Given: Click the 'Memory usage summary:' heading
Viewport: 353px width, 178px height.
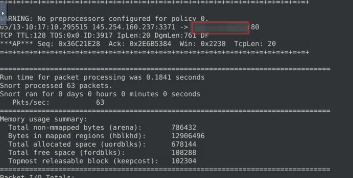Looking at the screenshot, I should pyautogui.click(x=44, y=119).
